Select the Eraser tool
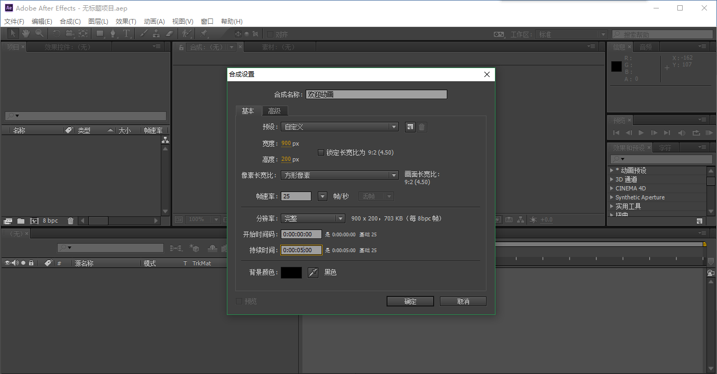 coord(169,33)
